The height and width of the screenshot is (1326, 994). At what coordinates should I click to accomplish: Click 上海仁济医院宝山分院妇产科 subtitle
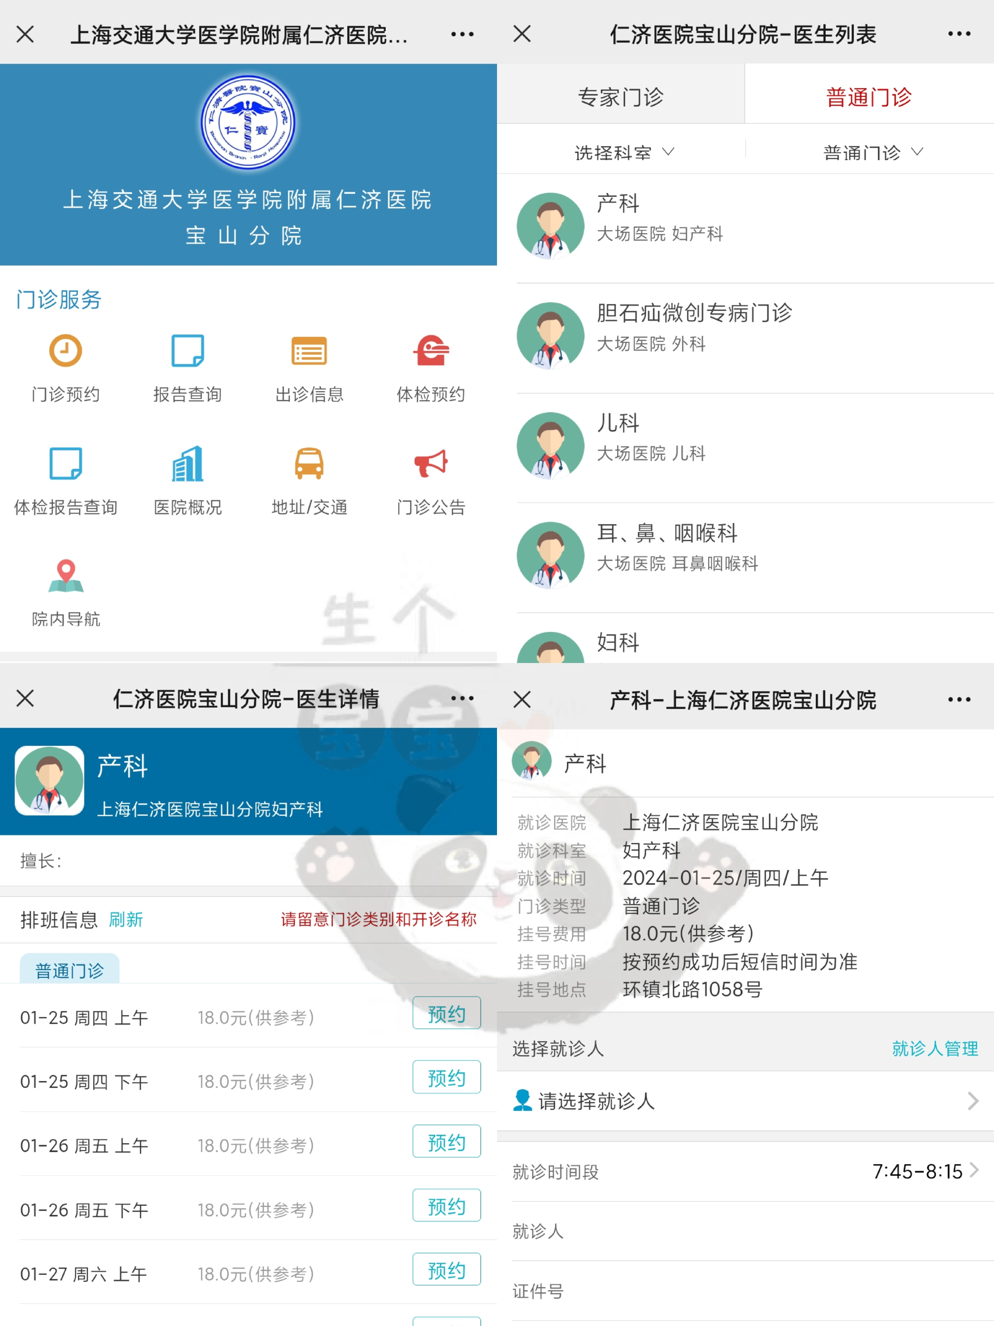[x=210, y=809]
